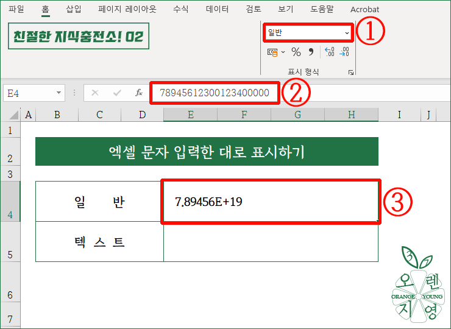The height and width of the screenshot is (329, 451).
Task: Select column J header
Action: click(428, 115)
